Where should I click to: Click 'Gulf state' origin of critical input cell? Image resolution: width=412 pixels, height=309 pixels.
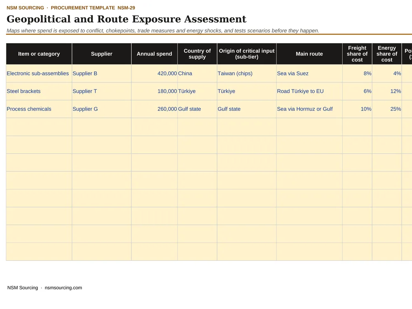coord(247,109)
